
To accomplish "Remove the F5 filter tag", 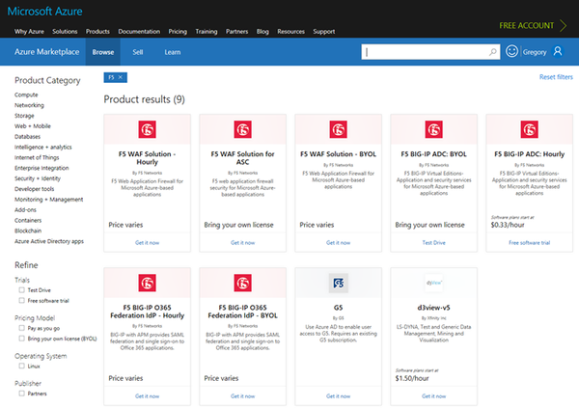I will point(124,75).
